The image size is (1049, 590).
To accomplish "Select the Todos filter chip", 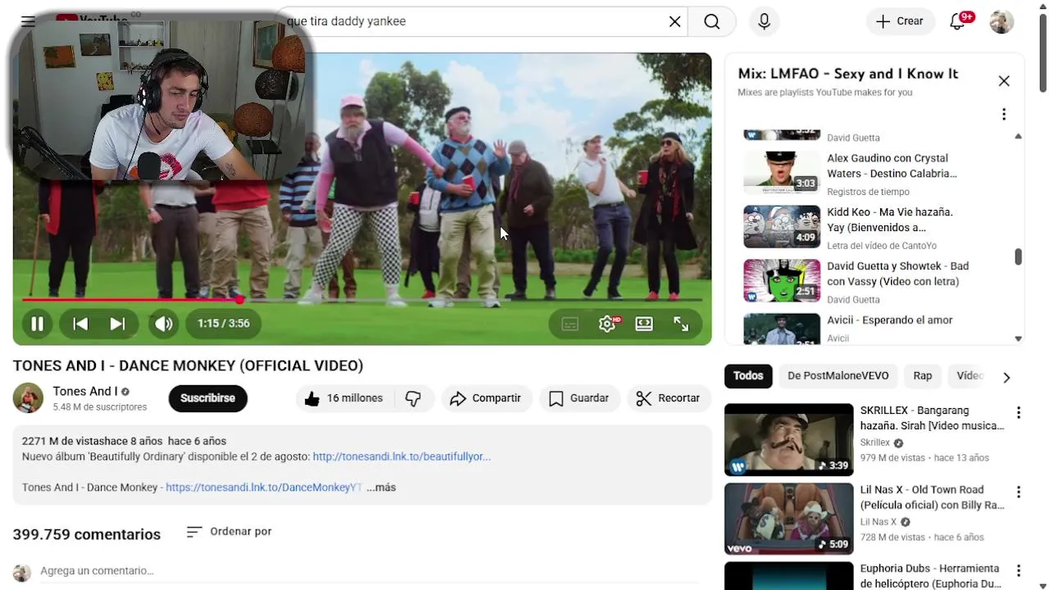I will coord(748,376).
